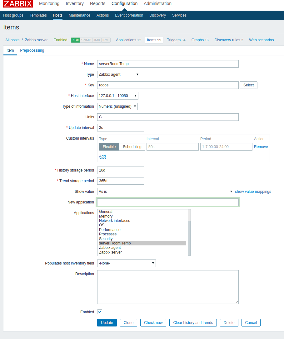
Task: Select Network interfaces in Applications list
Action: (142, 221)
